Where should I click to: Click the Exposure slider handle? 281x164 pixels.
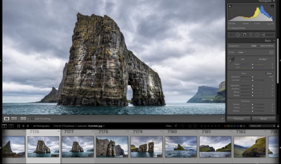pos(253,77)
